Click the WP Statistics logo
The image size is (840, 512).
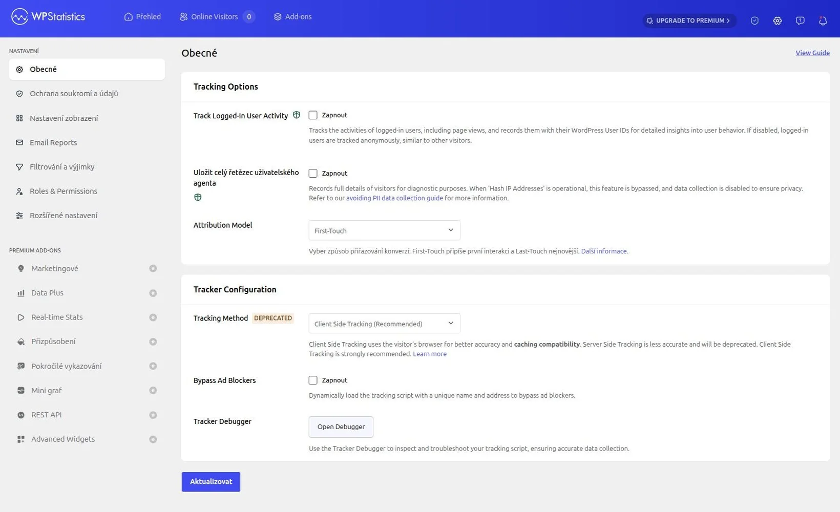pyautogui.click(x=48, y=16)
